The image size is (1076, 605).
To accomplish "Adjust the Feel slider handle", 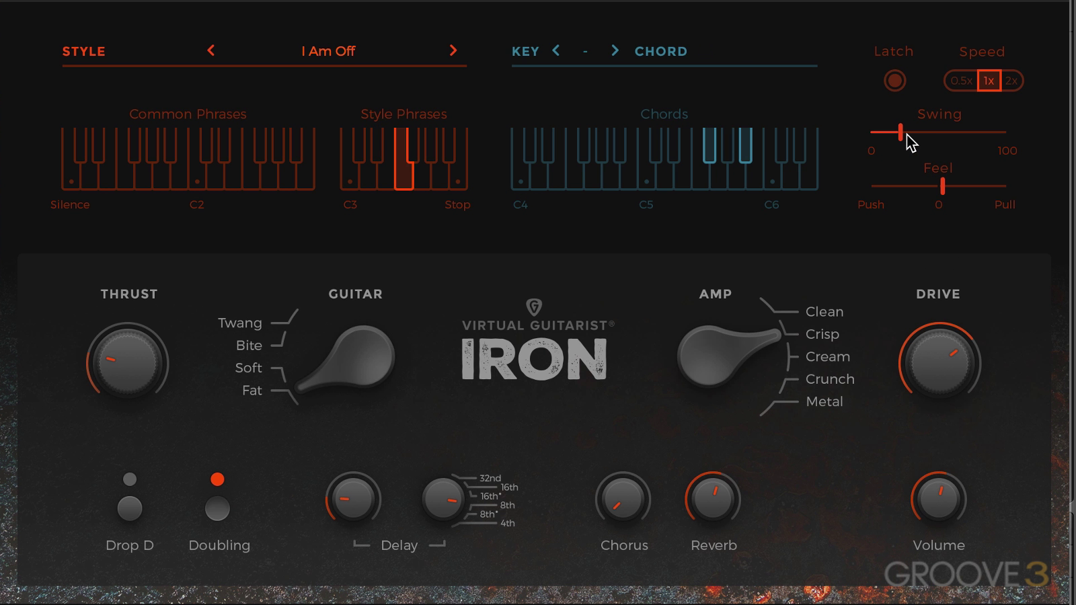I will (x=943, y=186).
